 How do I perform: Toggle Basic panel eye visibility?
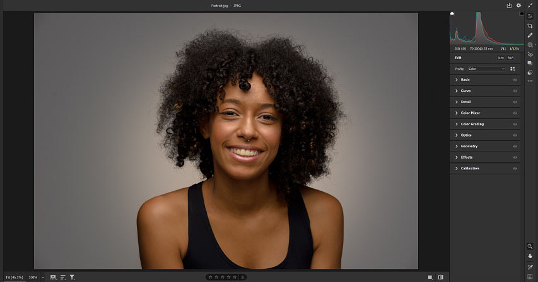(515, 80)
